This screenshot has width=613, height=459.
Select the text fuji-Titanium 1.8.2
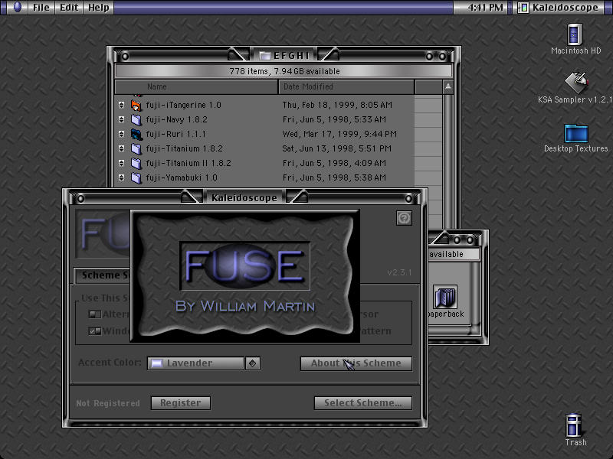coord(184,148)
